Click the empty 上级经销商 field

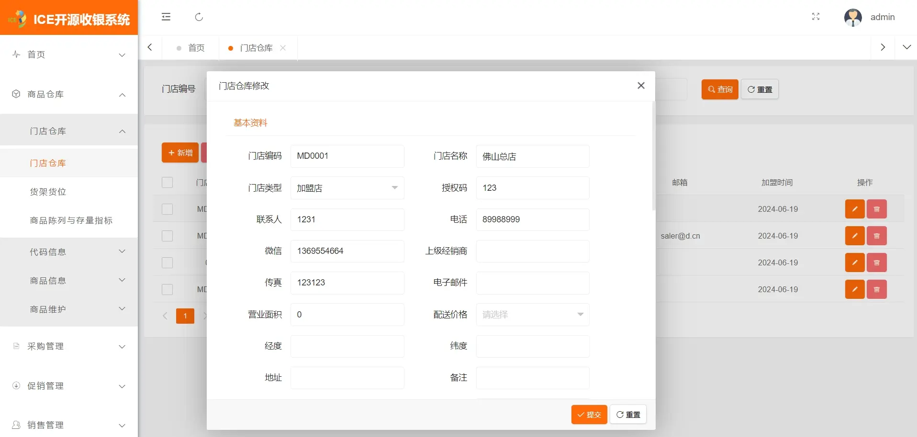(533, 251)
